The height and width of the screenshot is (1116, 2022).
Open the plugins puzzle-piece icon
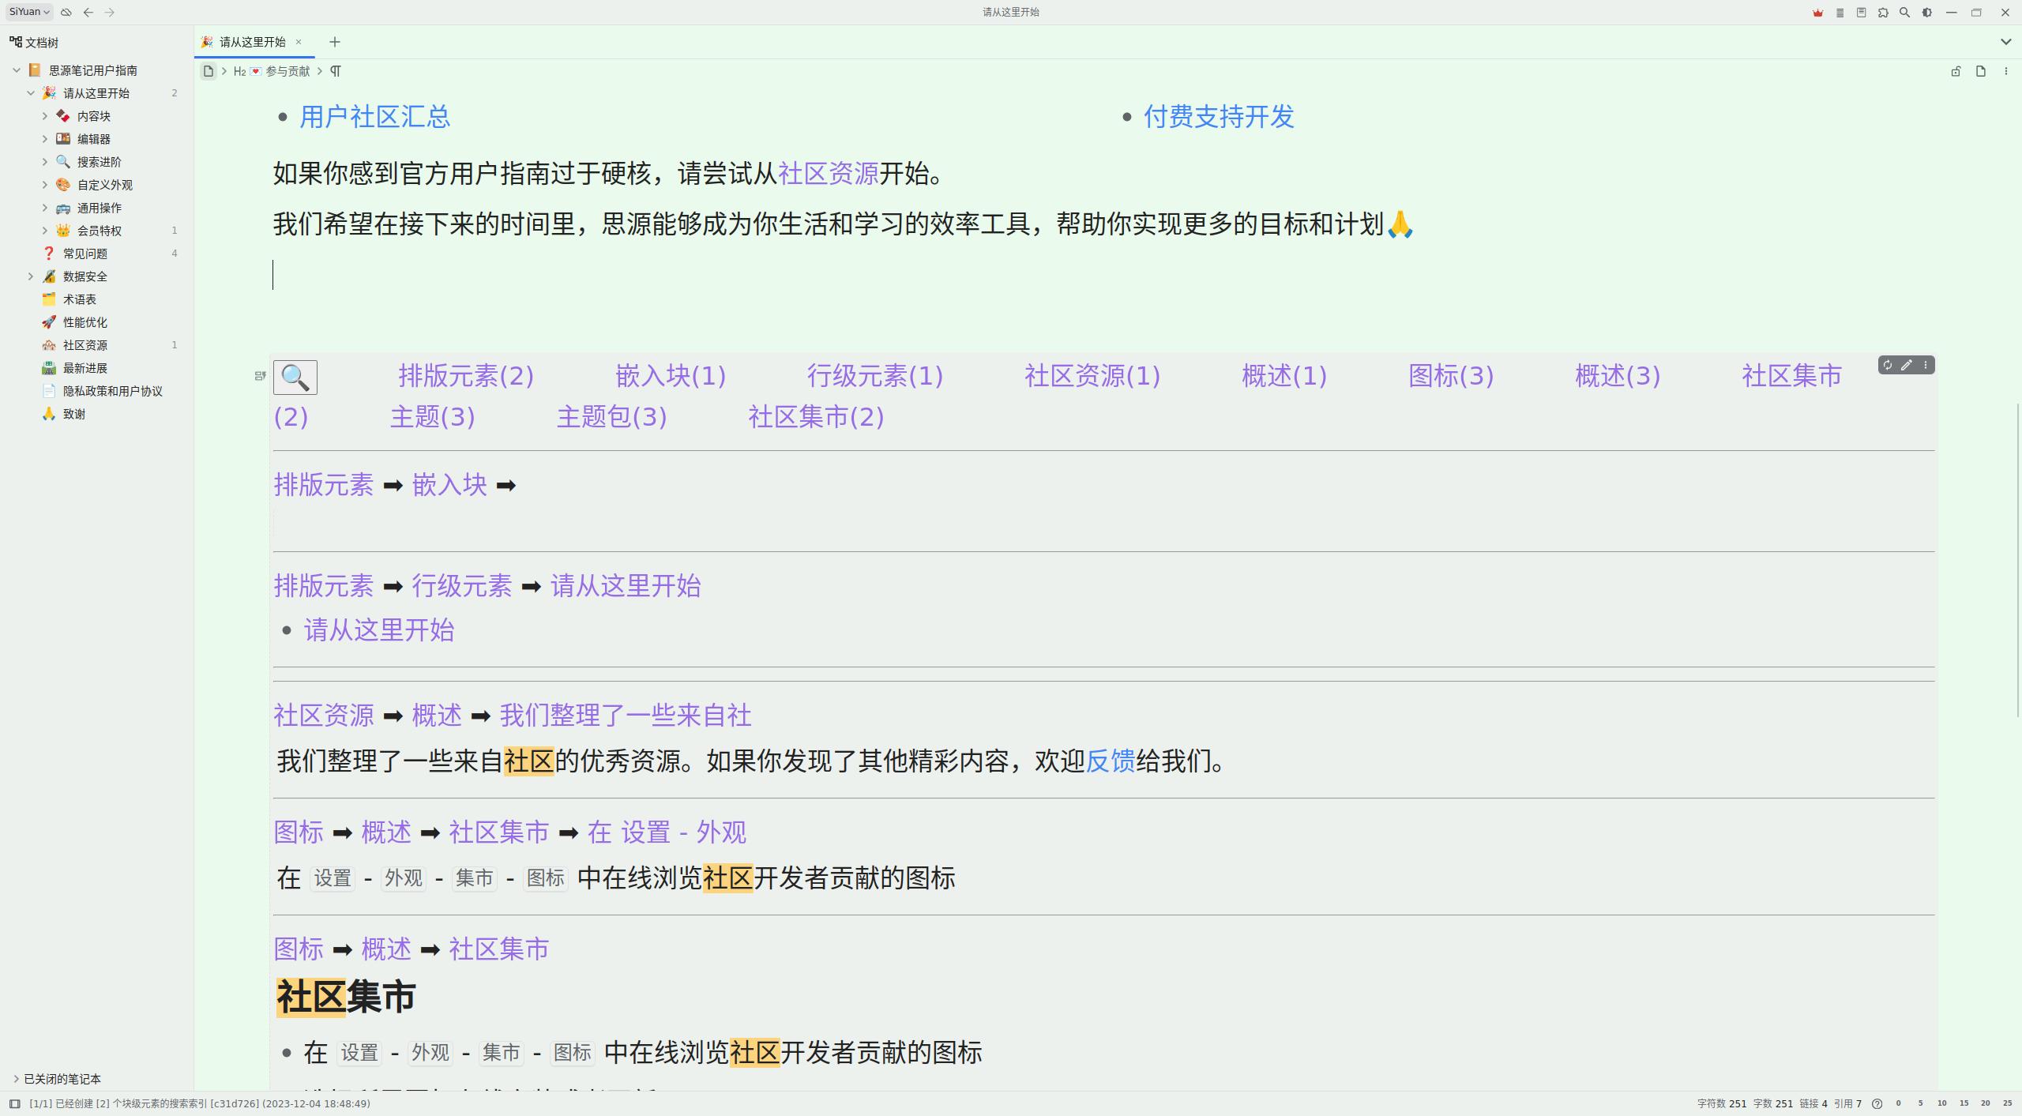click(1883, 13)
